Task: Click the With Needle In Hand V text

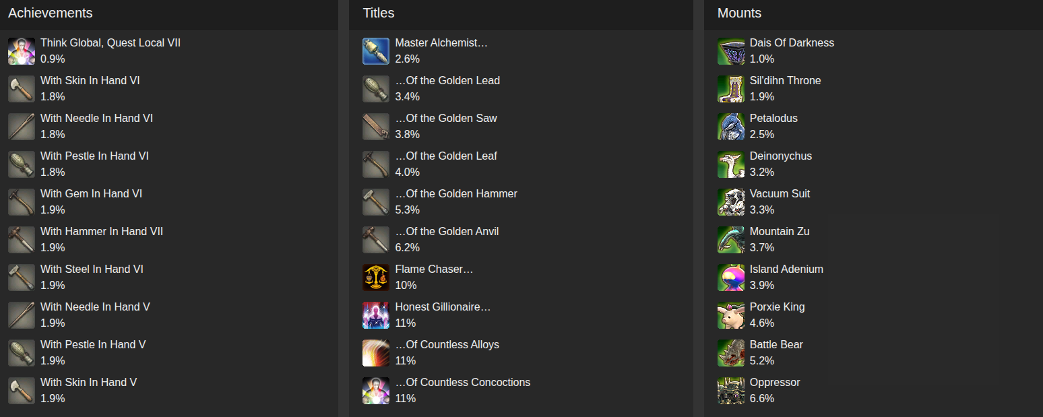Action: click(x=95, y=307)
